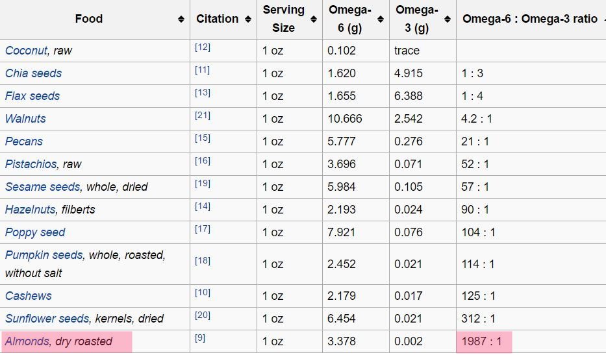
Task: Open citation 10 for Cashews
Action: (203, 293)
